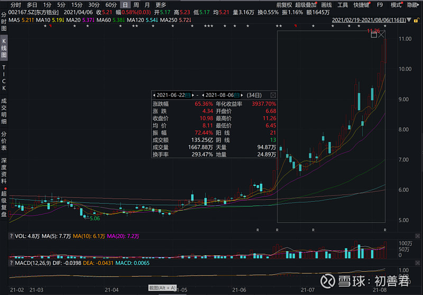The height and width of the screenshot is (295, 423).
Task: Step start date 2021-06-22 backward
Action: [x=154, y=95]
